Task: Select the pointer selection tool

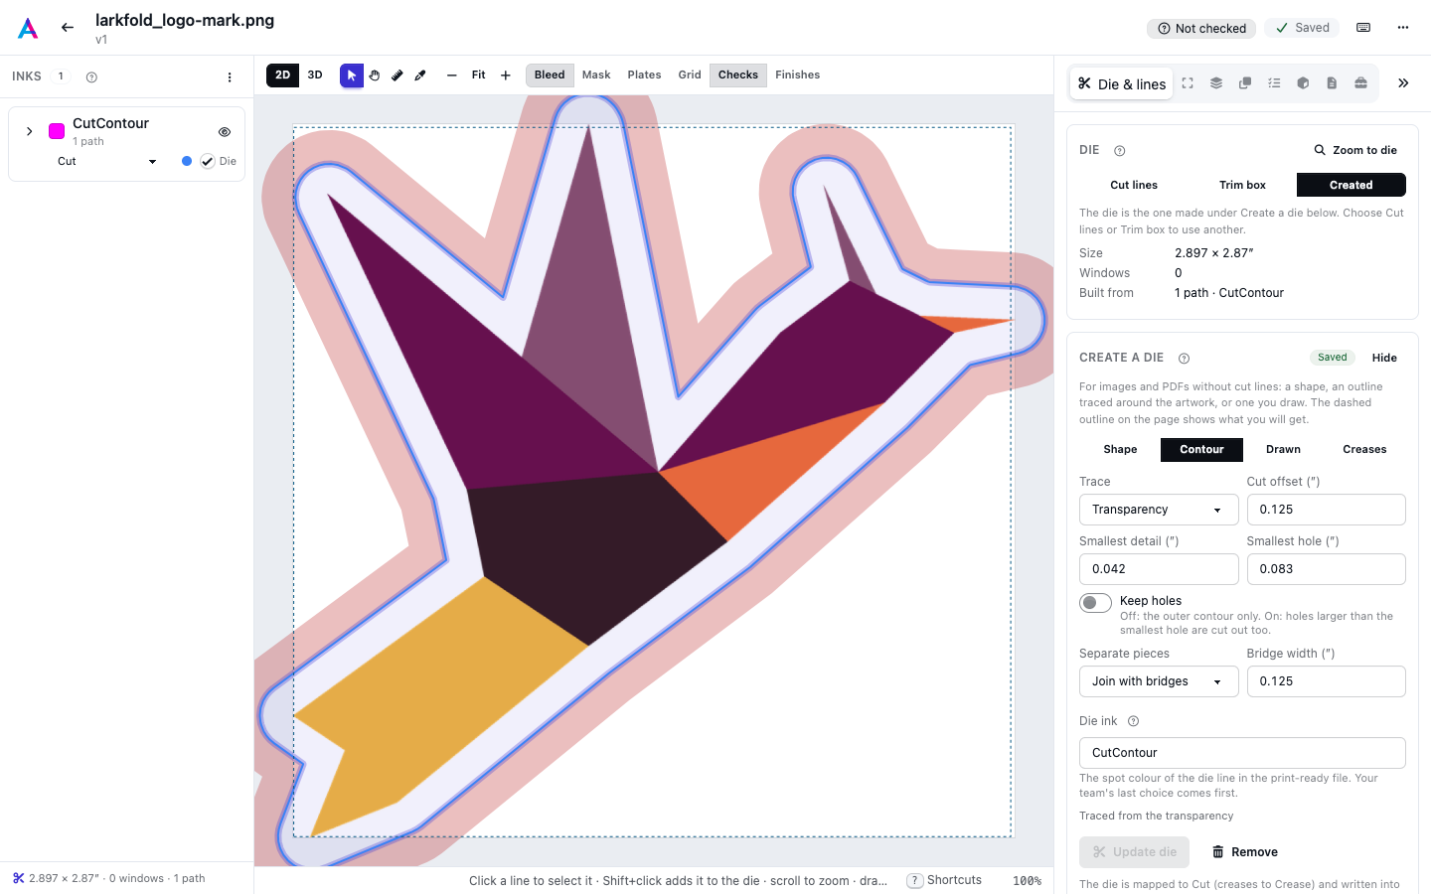Action: tap(352, 75)
